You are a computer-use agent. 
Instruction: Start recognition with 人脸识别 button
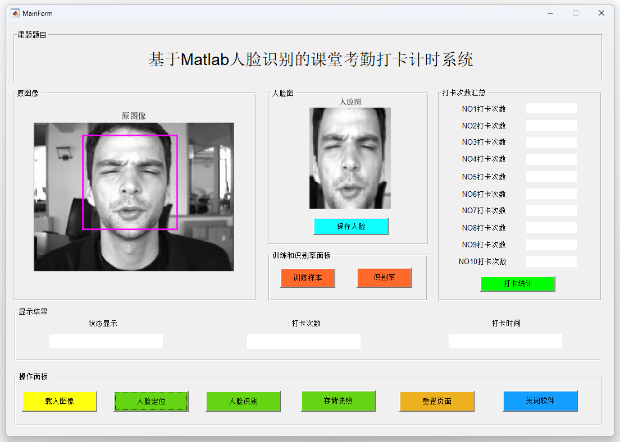click(243, 401)
